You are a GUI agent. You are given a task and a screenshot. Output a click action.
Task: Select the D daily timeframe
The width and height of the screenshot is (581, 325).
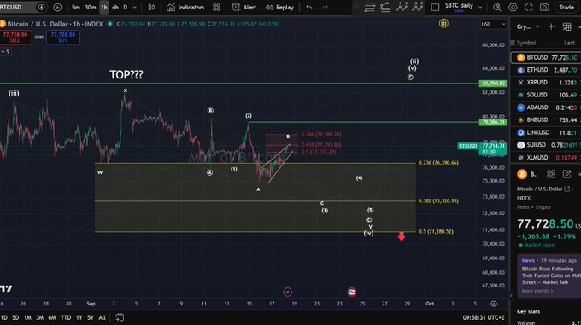coord(126,7)
